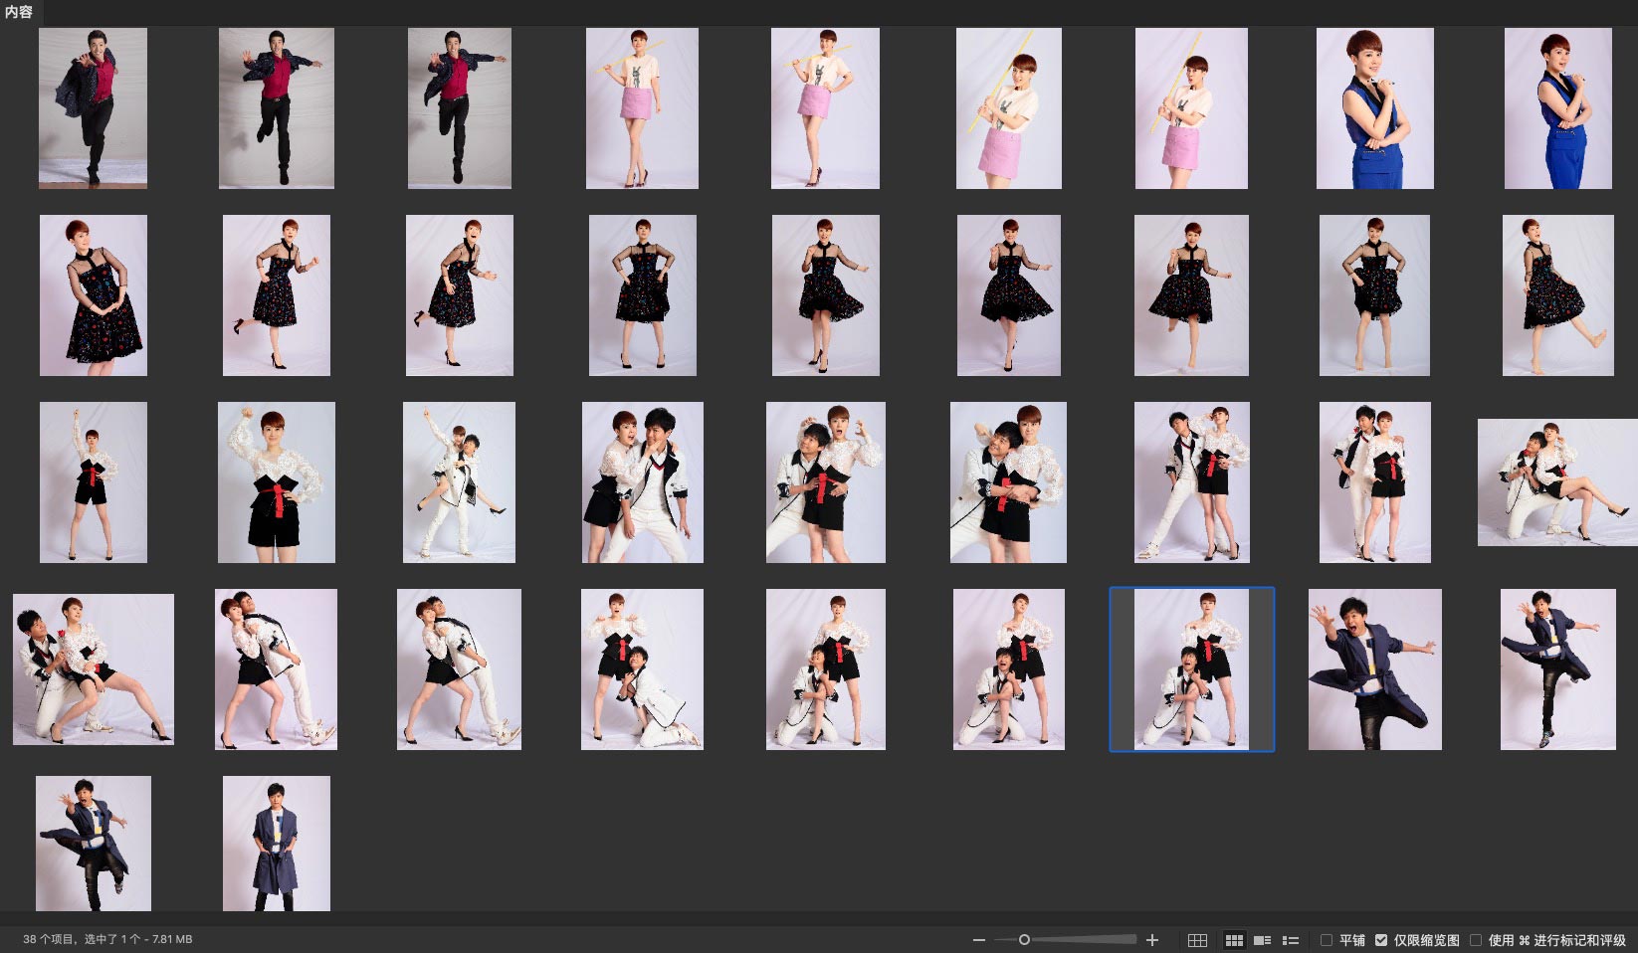
Task: Uncheck the 仅限缩览图 option
Action: (1381, 940)
